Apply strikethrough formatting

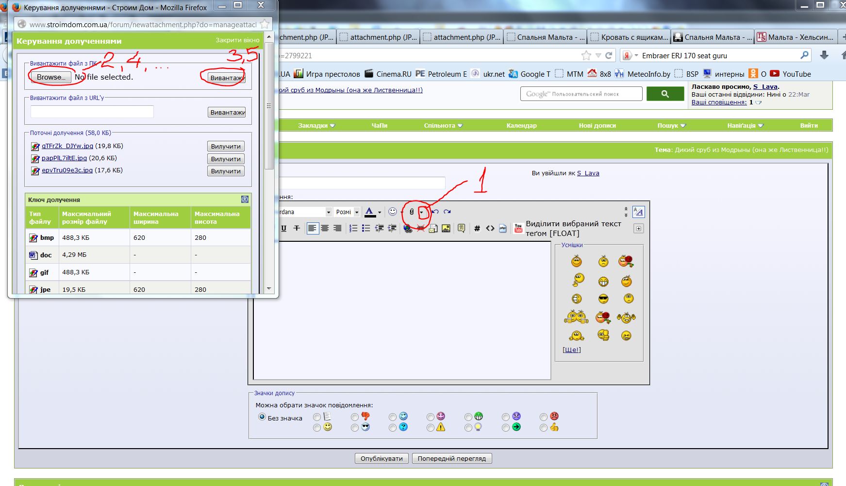[x=297, y=228]
